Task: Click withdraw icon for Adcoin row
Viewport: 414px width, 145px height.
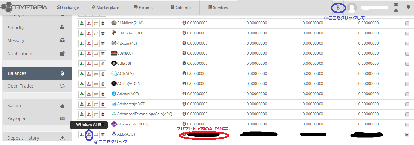Action: point(89,94)
